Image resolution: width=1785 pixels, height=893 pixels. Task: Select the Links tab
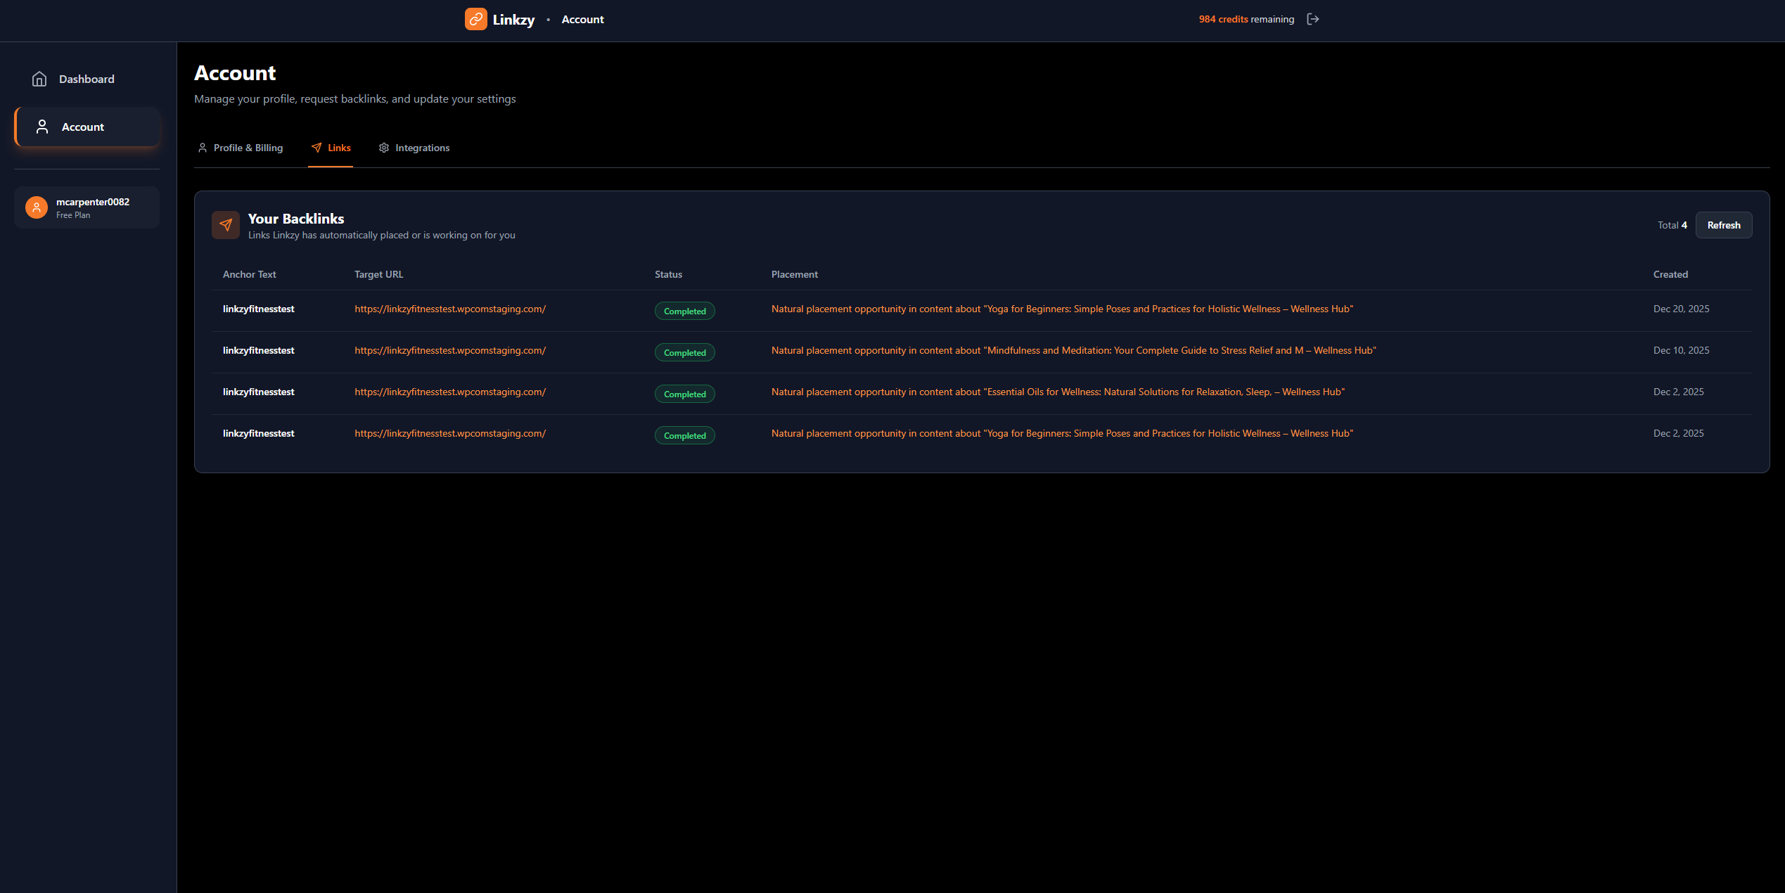tap(338, 148)
